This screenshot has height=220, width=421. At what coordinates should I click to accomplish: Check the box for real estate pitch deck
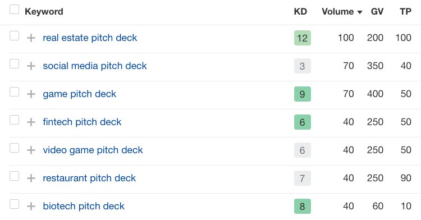pyautogui.click(x=14, y=36)
